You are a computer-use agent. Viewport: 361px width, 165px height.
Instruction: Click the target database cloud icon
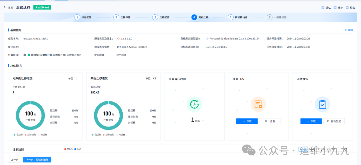(x=207, y=38)
